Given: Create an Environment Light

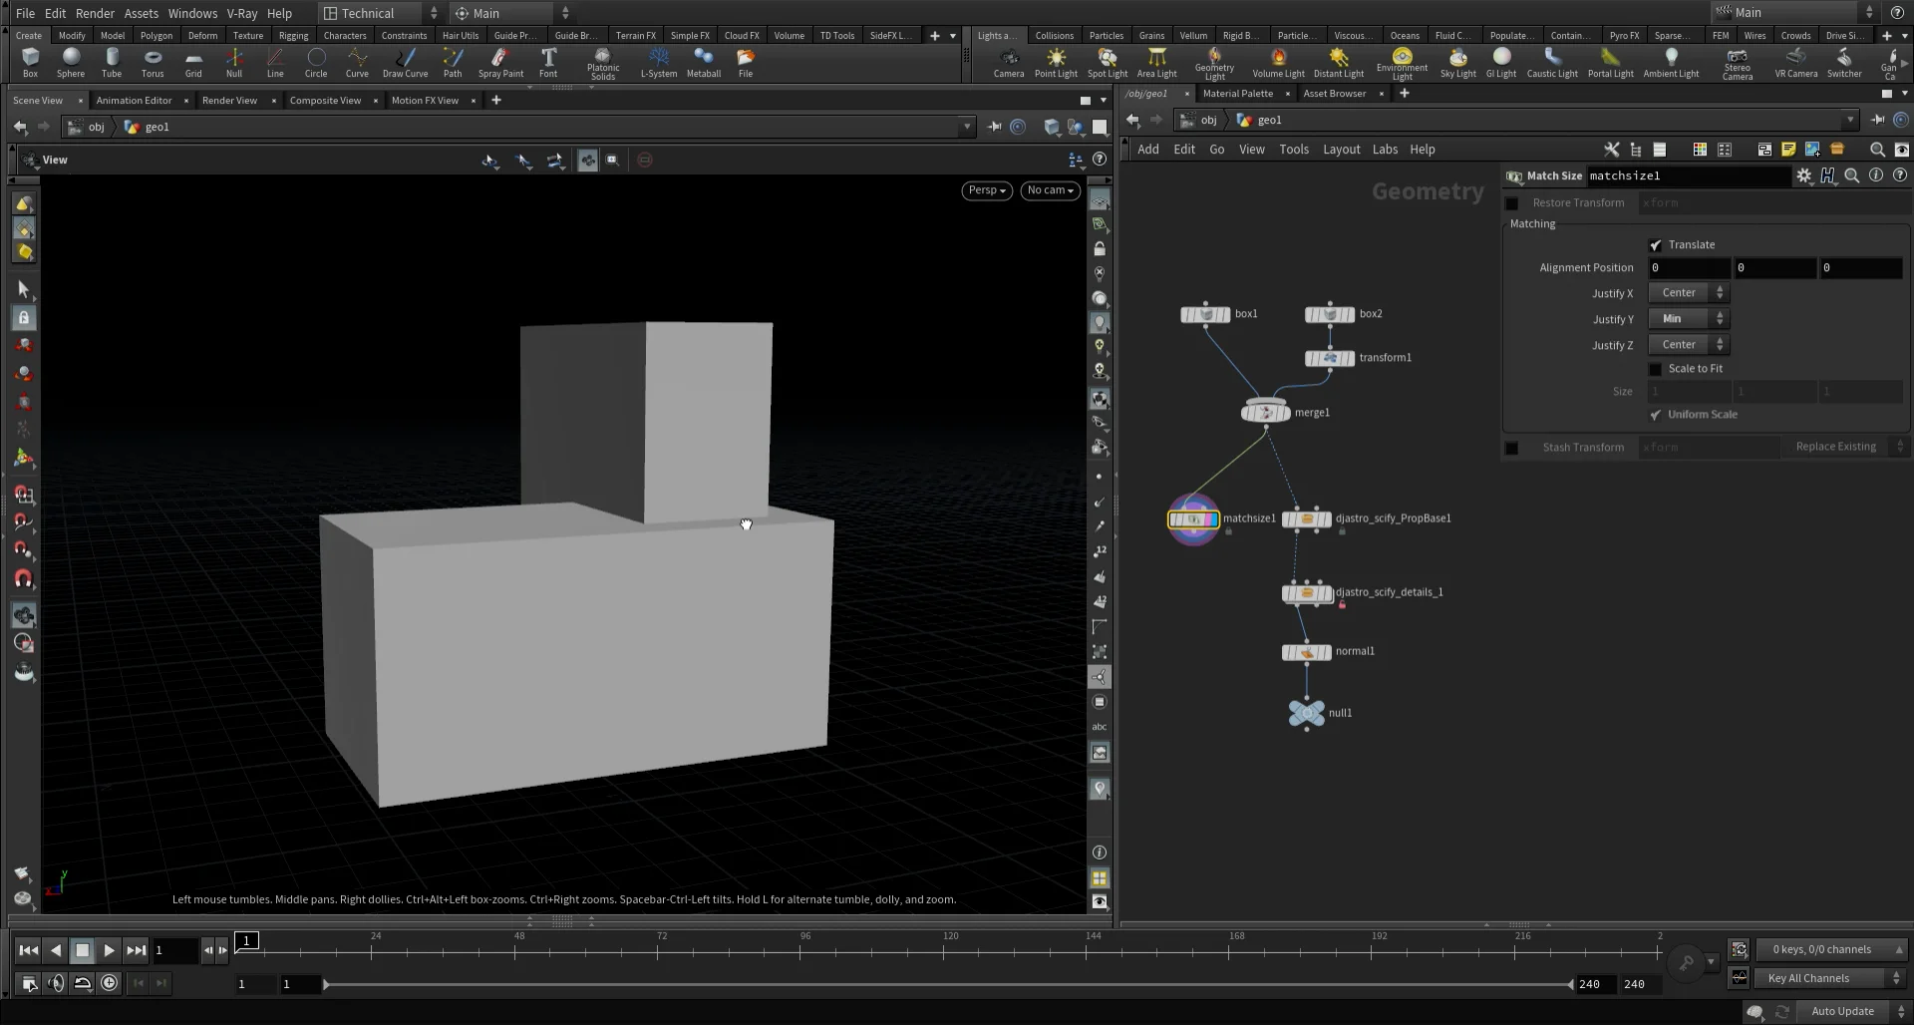Looking at the screenshot, I should click(1401, 62).
